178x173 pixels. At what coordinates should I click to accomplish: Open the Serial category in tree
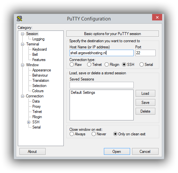(x=36, y=127)
